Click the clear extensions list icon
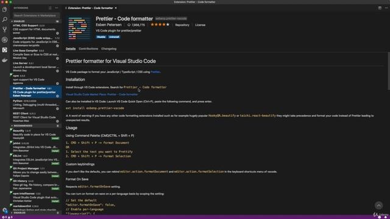390x219 pixels. click(50, 8)
